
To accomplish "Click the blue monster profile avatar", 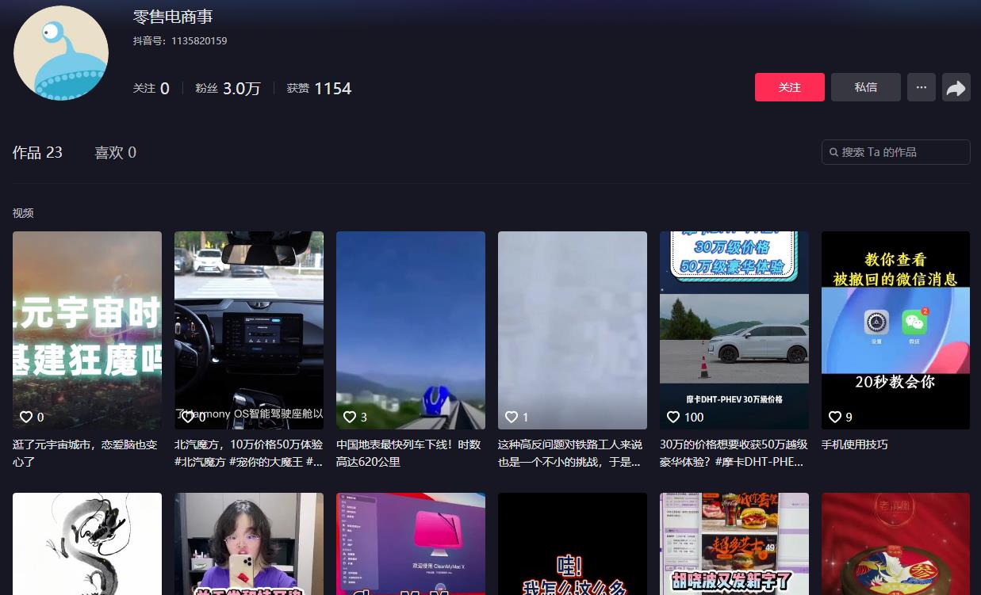I will click(61, 53).
